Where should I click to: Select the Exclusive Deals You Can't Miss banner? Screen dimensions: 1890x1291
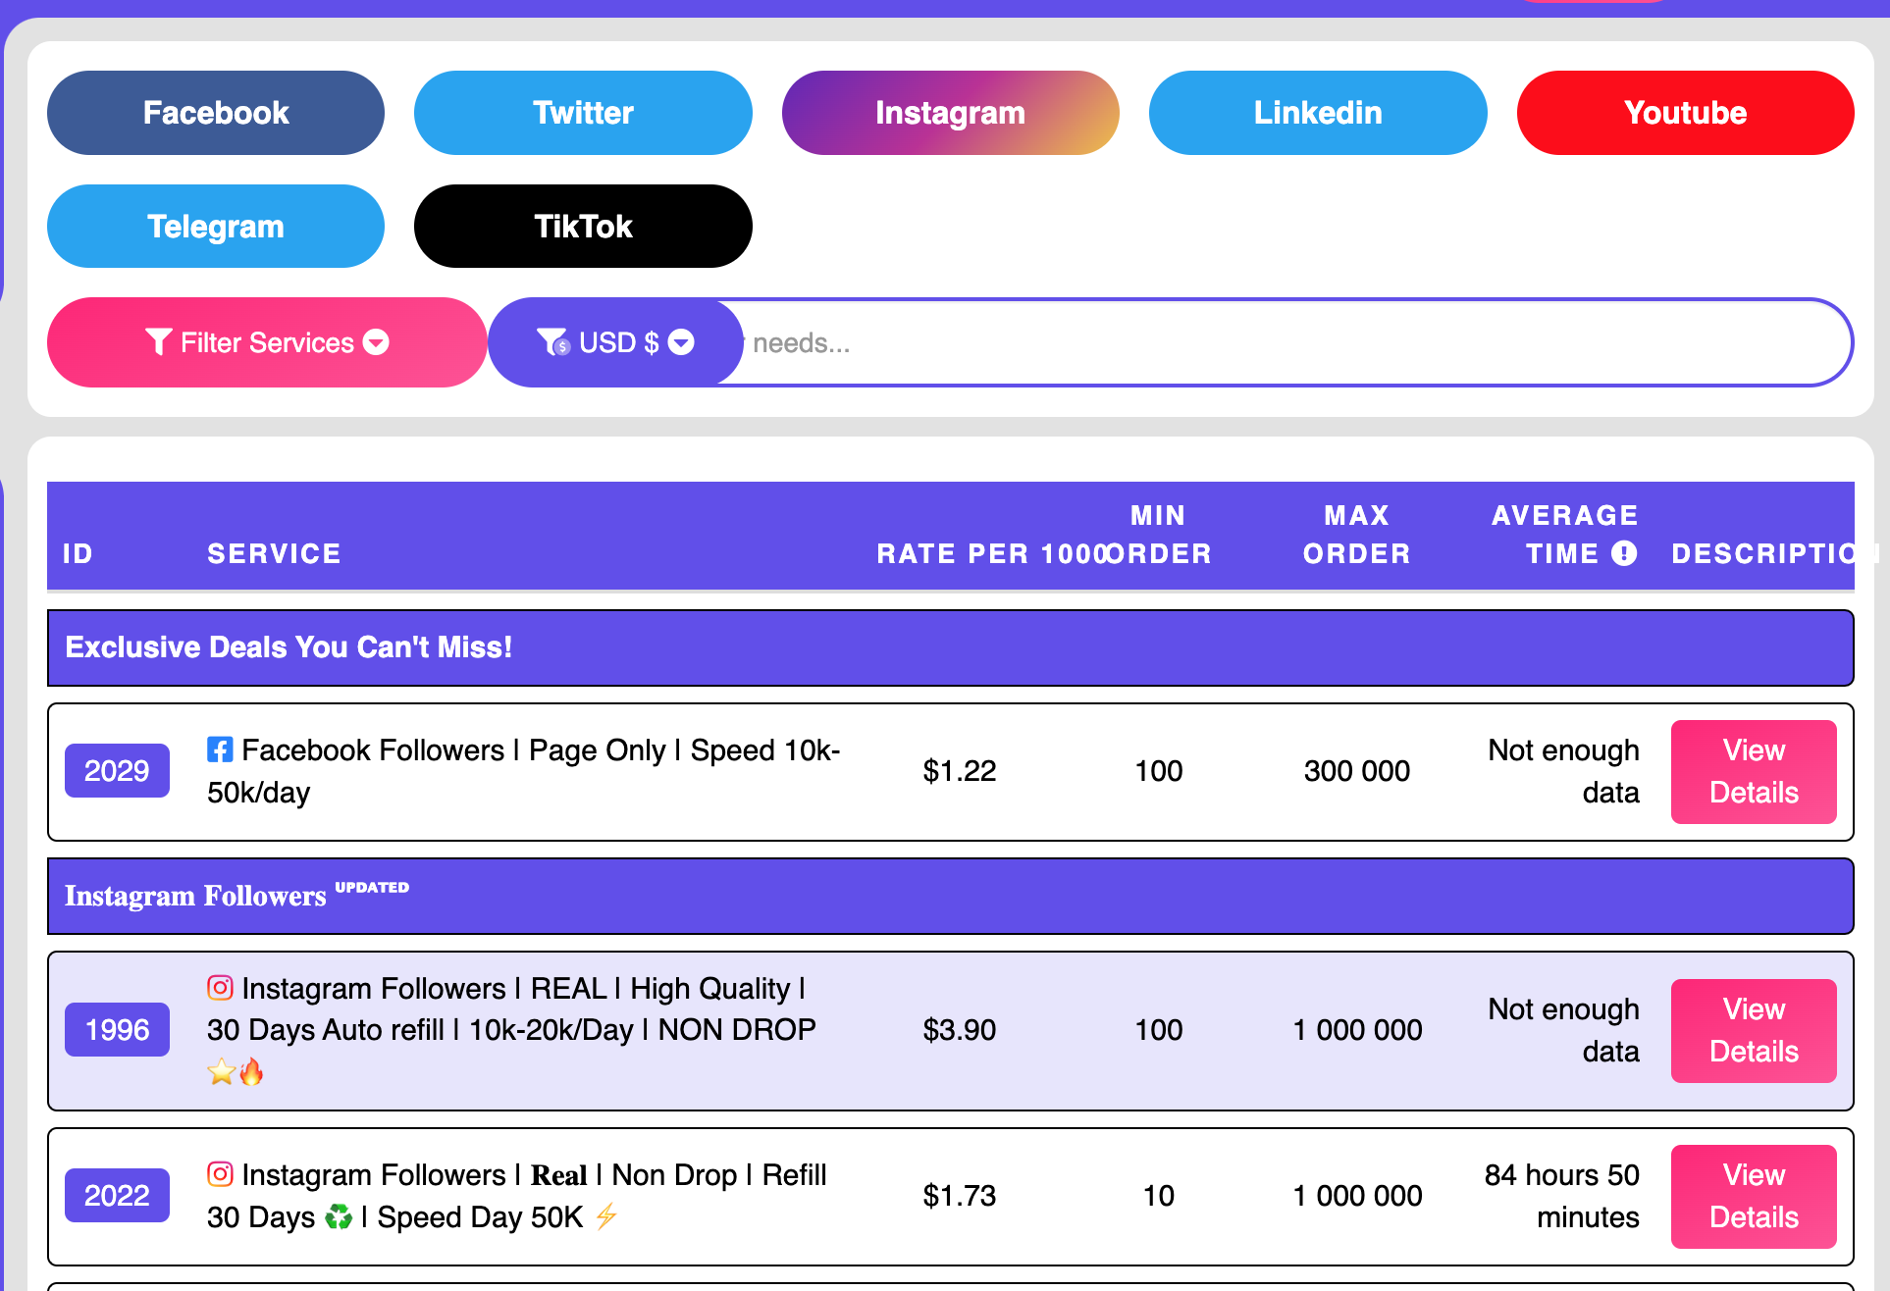pos(951,647)
